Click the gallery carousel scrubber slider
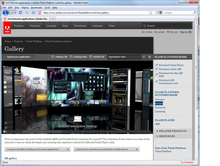 (x=42, y=132)
